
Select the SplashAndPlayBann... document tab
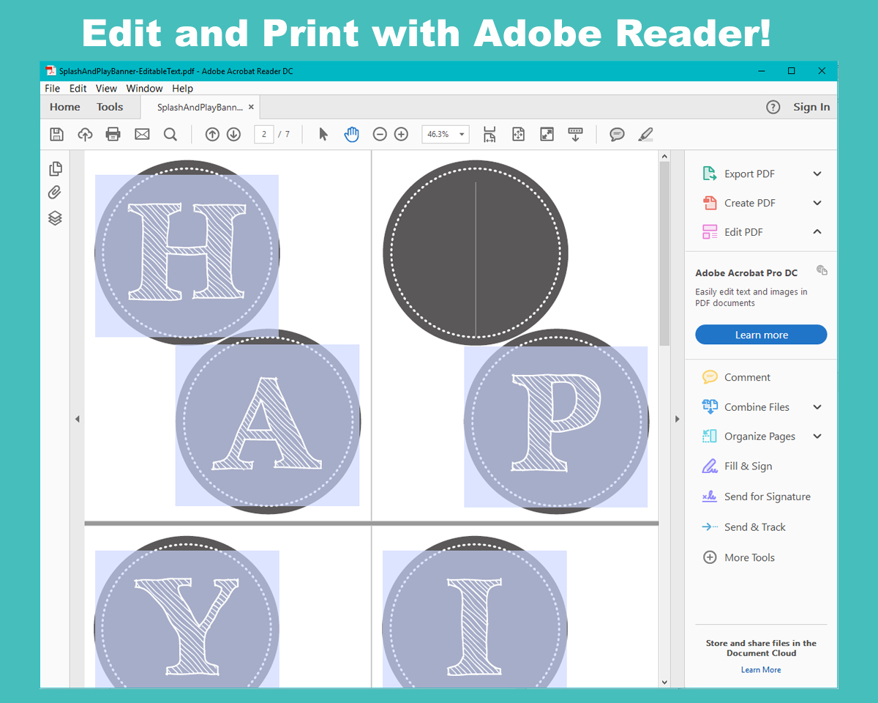200,107
